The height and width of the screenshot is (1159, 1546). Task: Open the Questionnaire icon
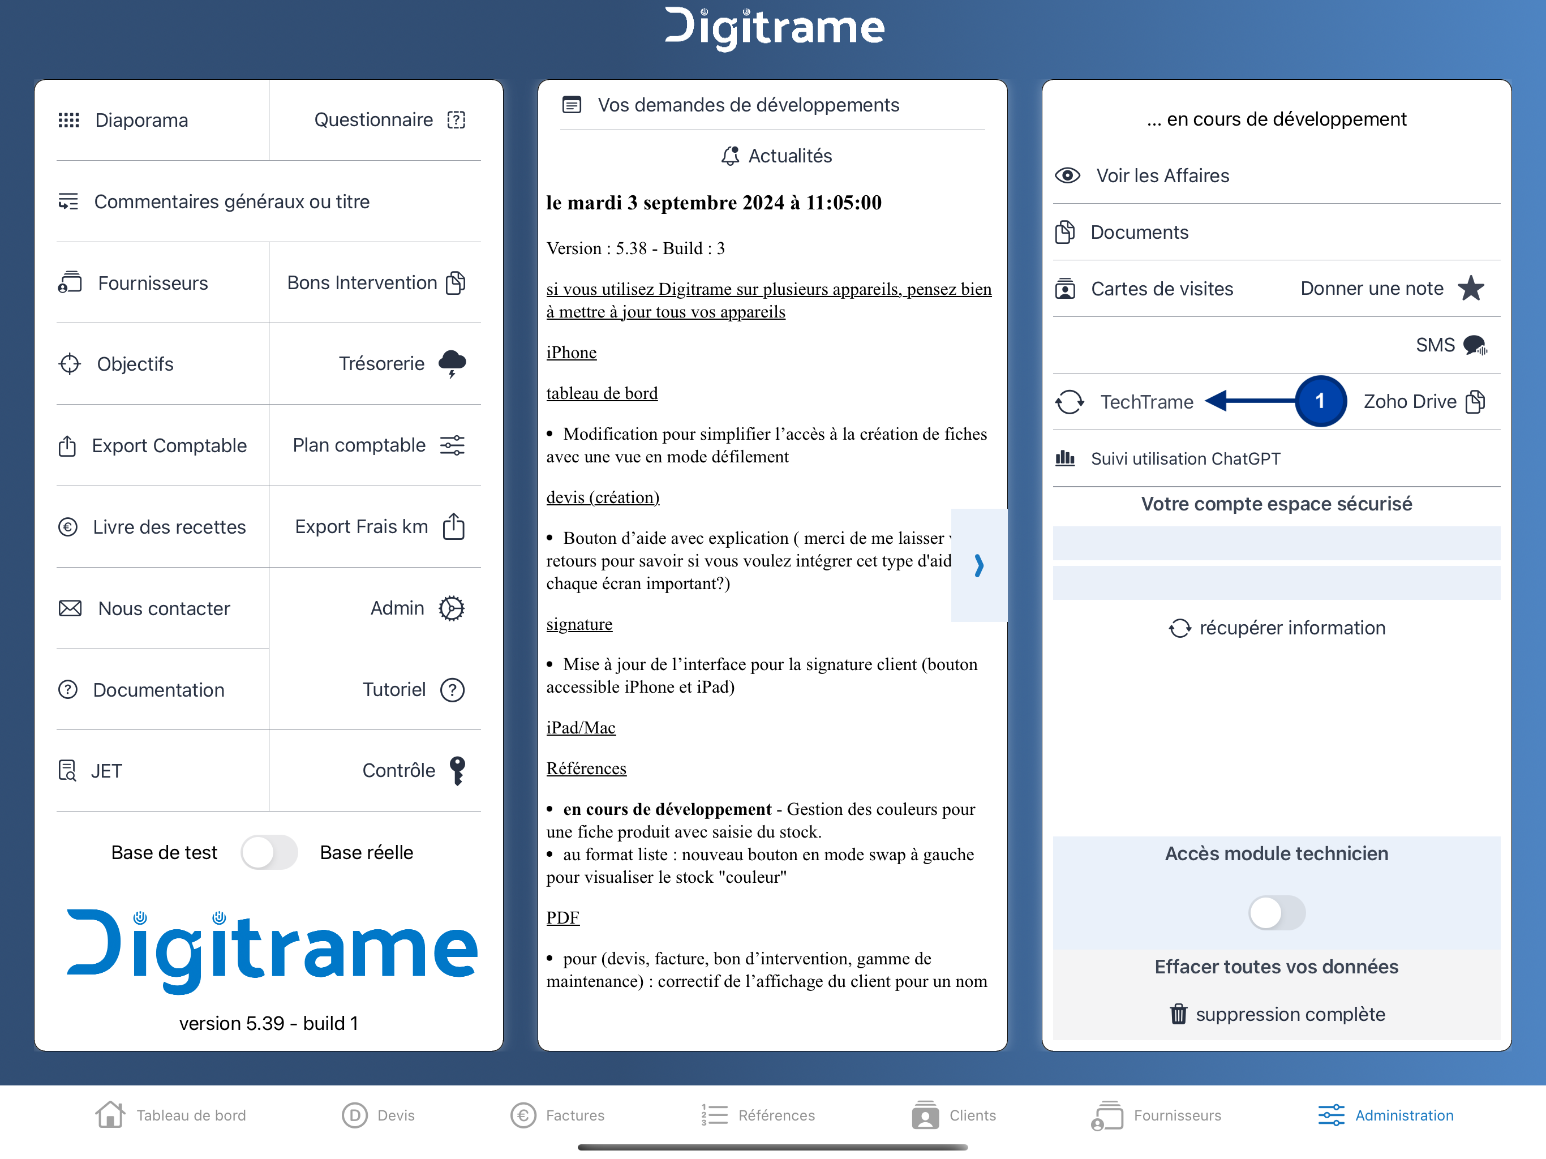[457, 120]
